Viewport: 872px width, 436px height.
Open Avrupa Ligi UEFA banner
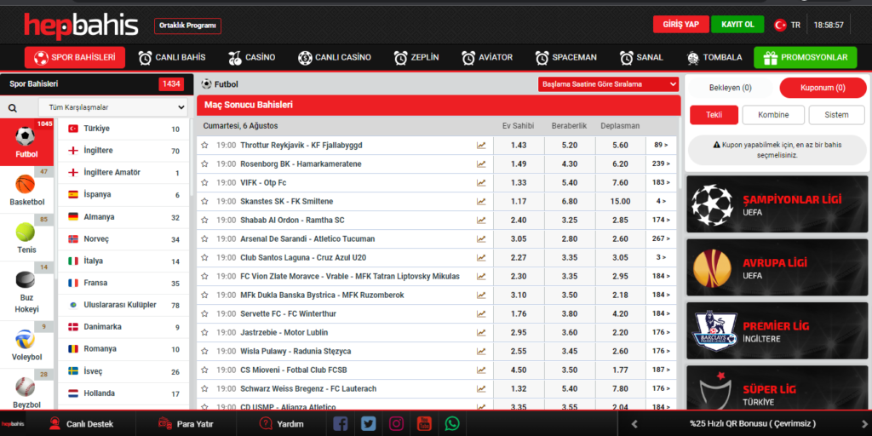(777, 267)
